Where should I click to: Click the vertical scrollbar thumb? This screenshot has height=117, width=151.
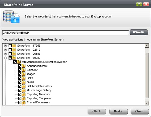tap(147, 75)
